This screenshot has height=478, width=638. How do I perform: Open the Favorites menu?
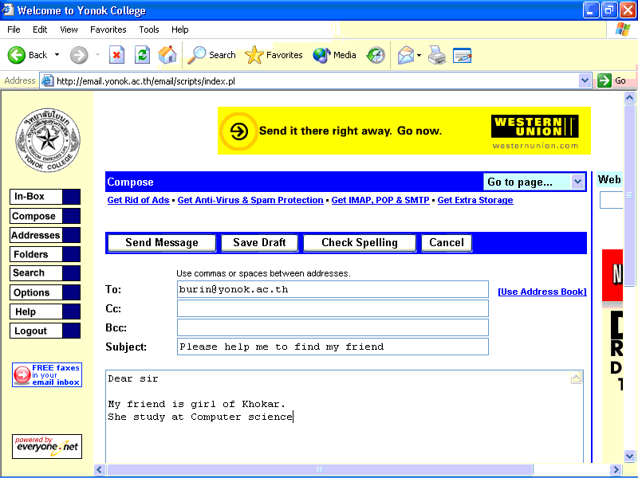[108, 29]
